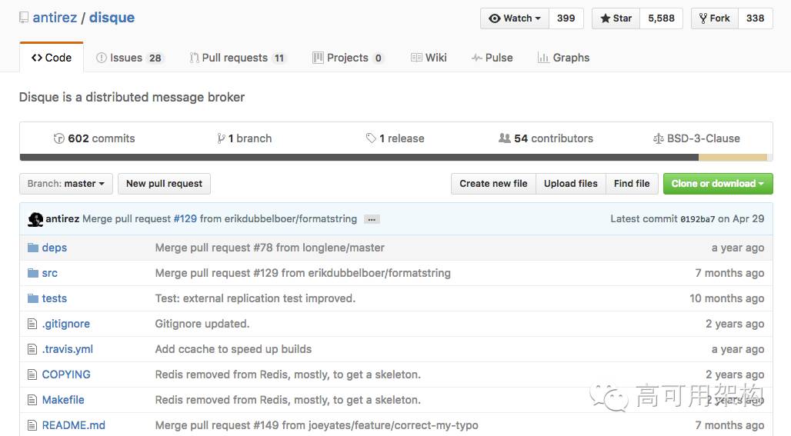This screenshot has height=436, width=791.
Task: Click the tan language bar segment
Action: pos(733,158)
